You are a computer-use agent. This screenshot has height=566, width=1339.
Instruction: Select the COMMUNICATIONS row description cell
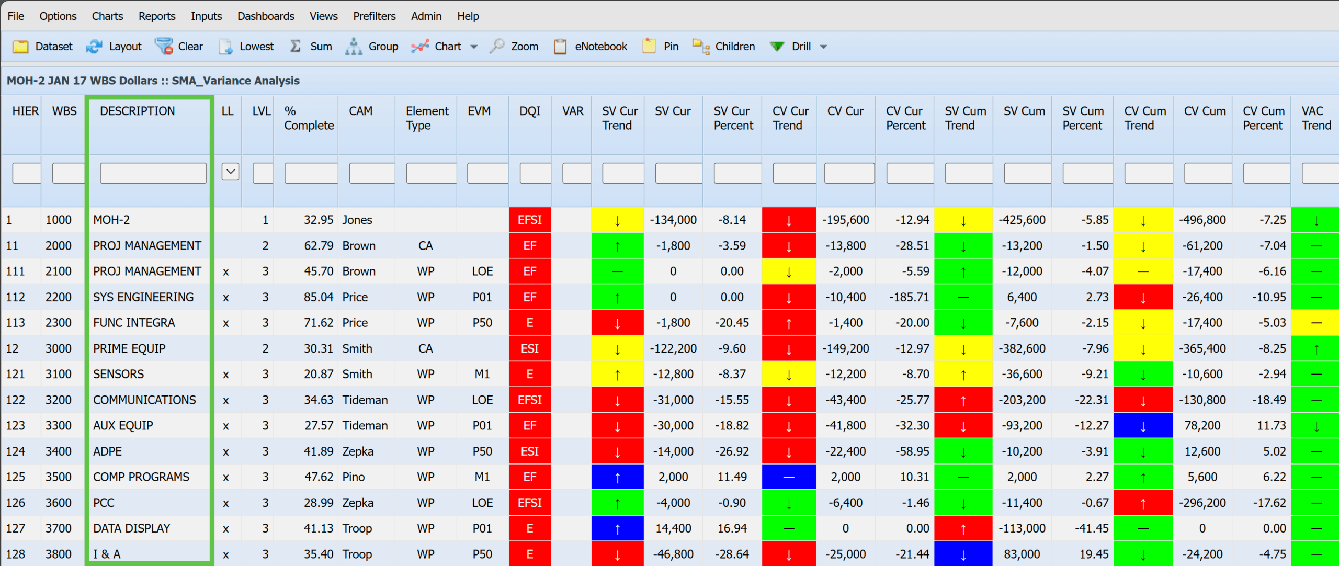144,400
